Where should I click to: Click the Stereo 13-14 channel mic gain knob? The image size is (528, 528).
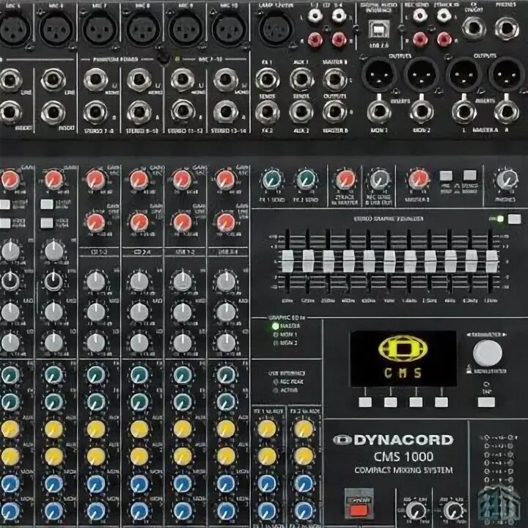pos(226,179)
